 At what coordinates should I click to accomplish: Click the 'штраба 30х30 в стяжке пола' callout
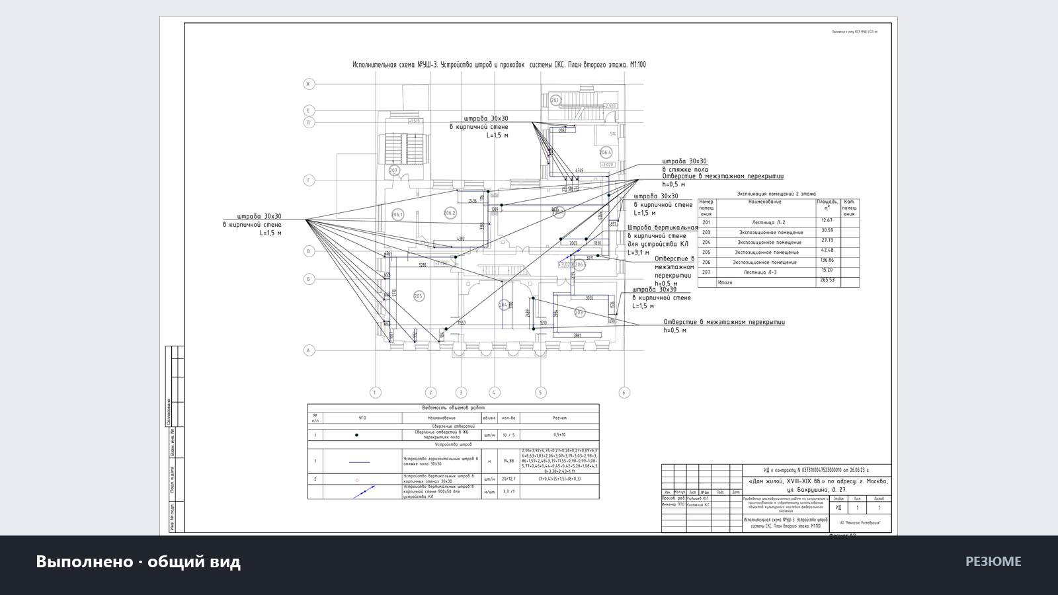click(x=685, y=165)
